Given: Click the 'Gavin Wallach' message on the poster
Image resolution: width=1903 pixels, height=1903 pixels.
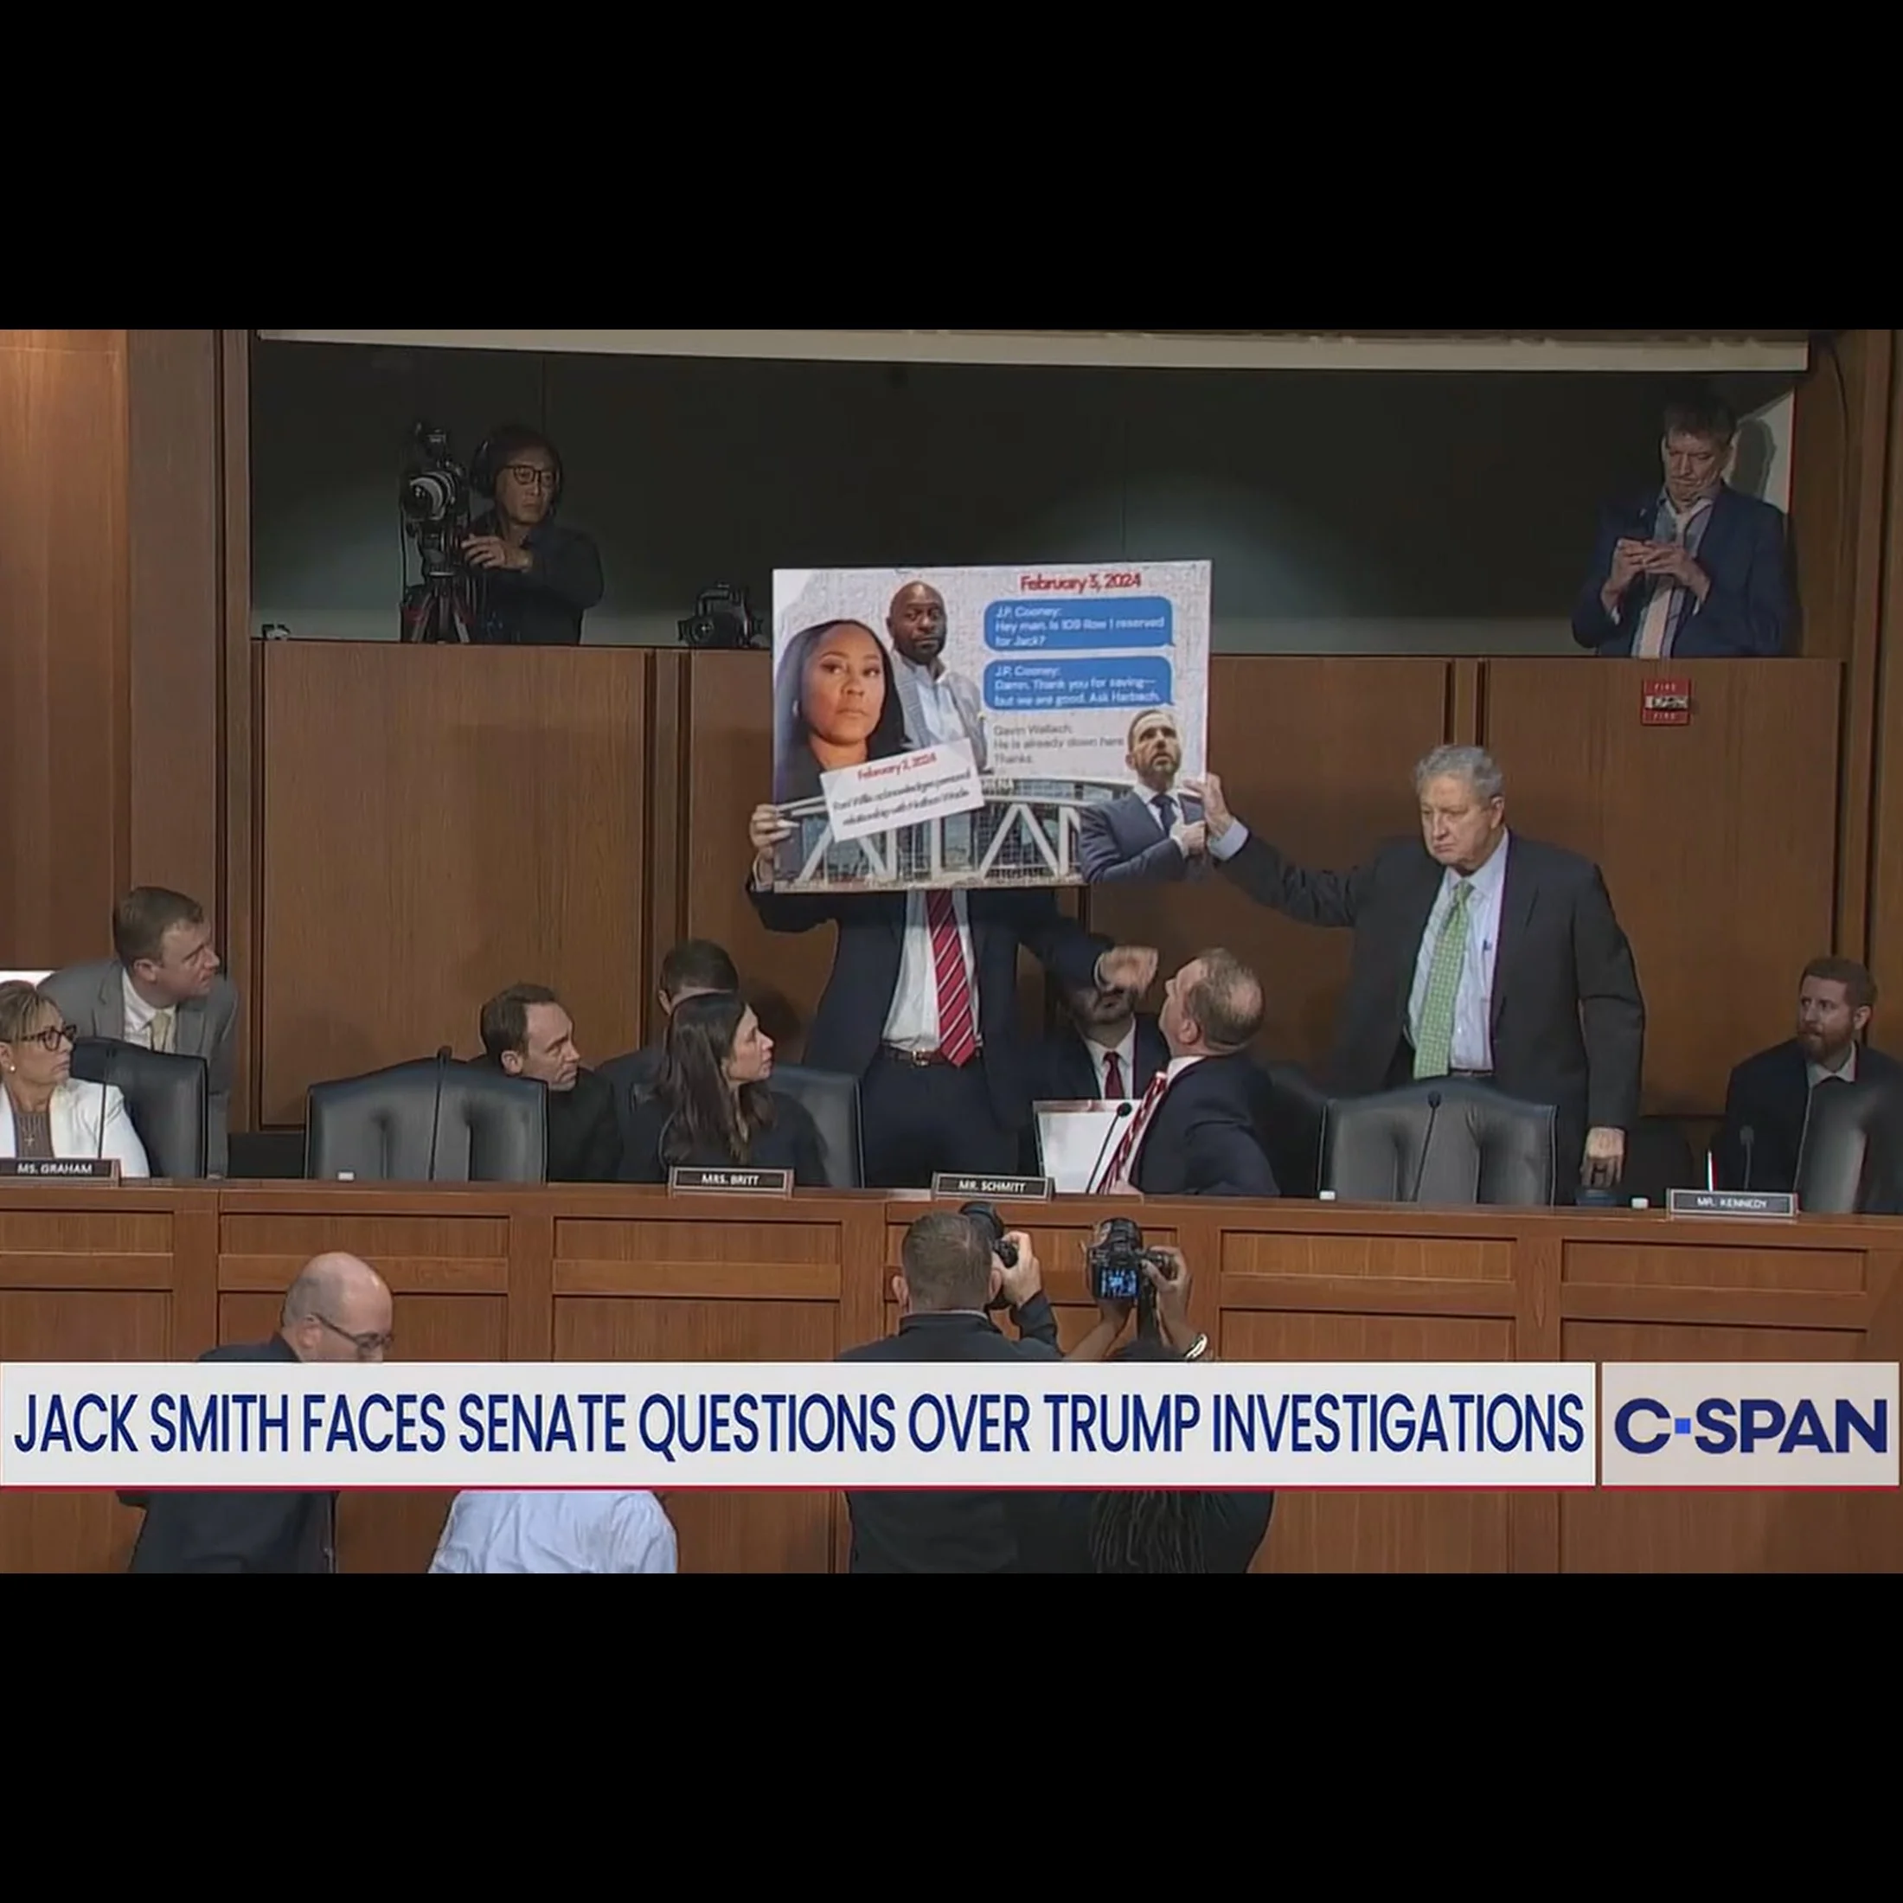Looking at the screenshot, I should click(1058, 746).
